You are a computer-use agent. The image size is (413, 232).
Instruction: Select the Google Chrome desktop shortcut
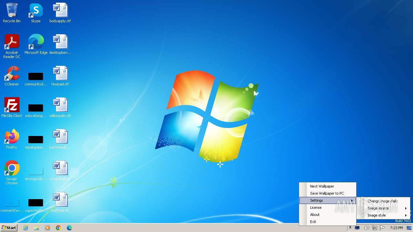coord(12,173)
